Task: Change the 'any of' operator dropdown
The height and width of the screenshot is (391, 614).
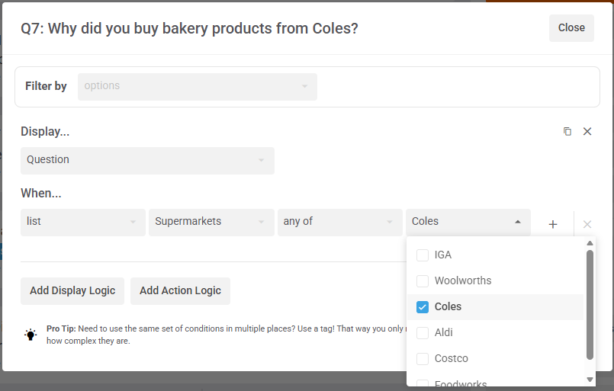Action: (339, 222)
